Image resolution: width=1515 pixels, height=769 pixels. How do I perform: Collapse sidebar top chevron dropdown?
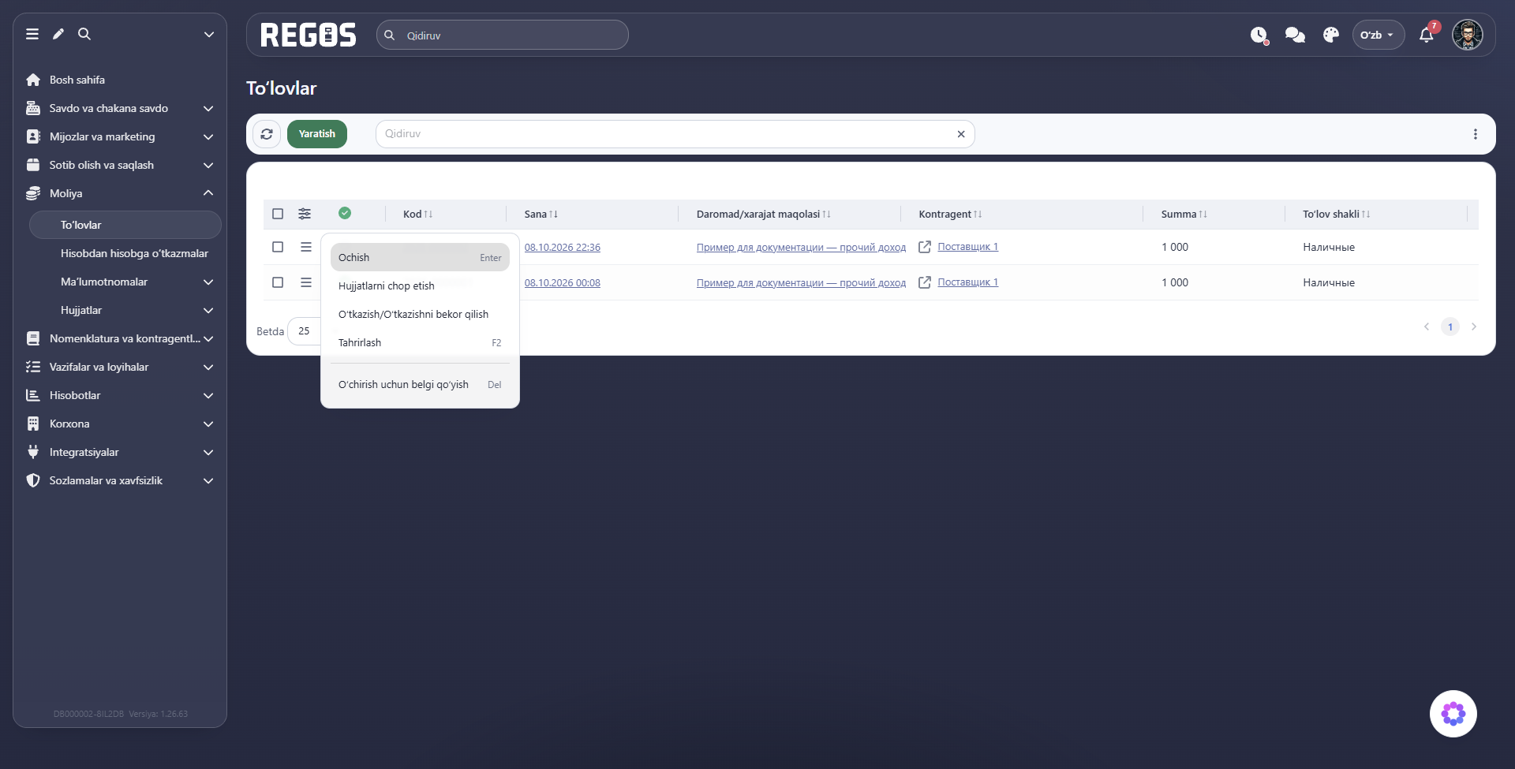pos(209,34)
